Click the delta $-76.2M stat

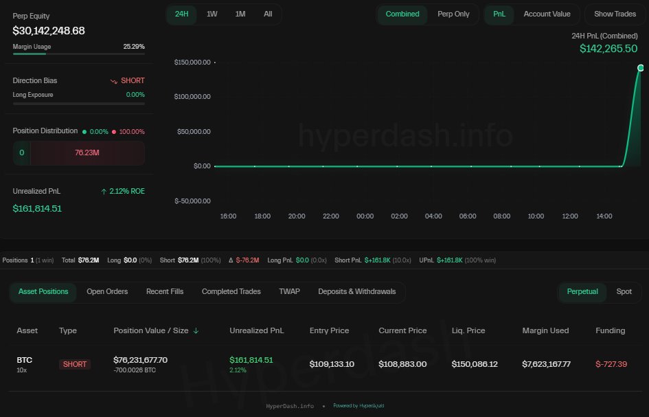(x=244, y=260)
